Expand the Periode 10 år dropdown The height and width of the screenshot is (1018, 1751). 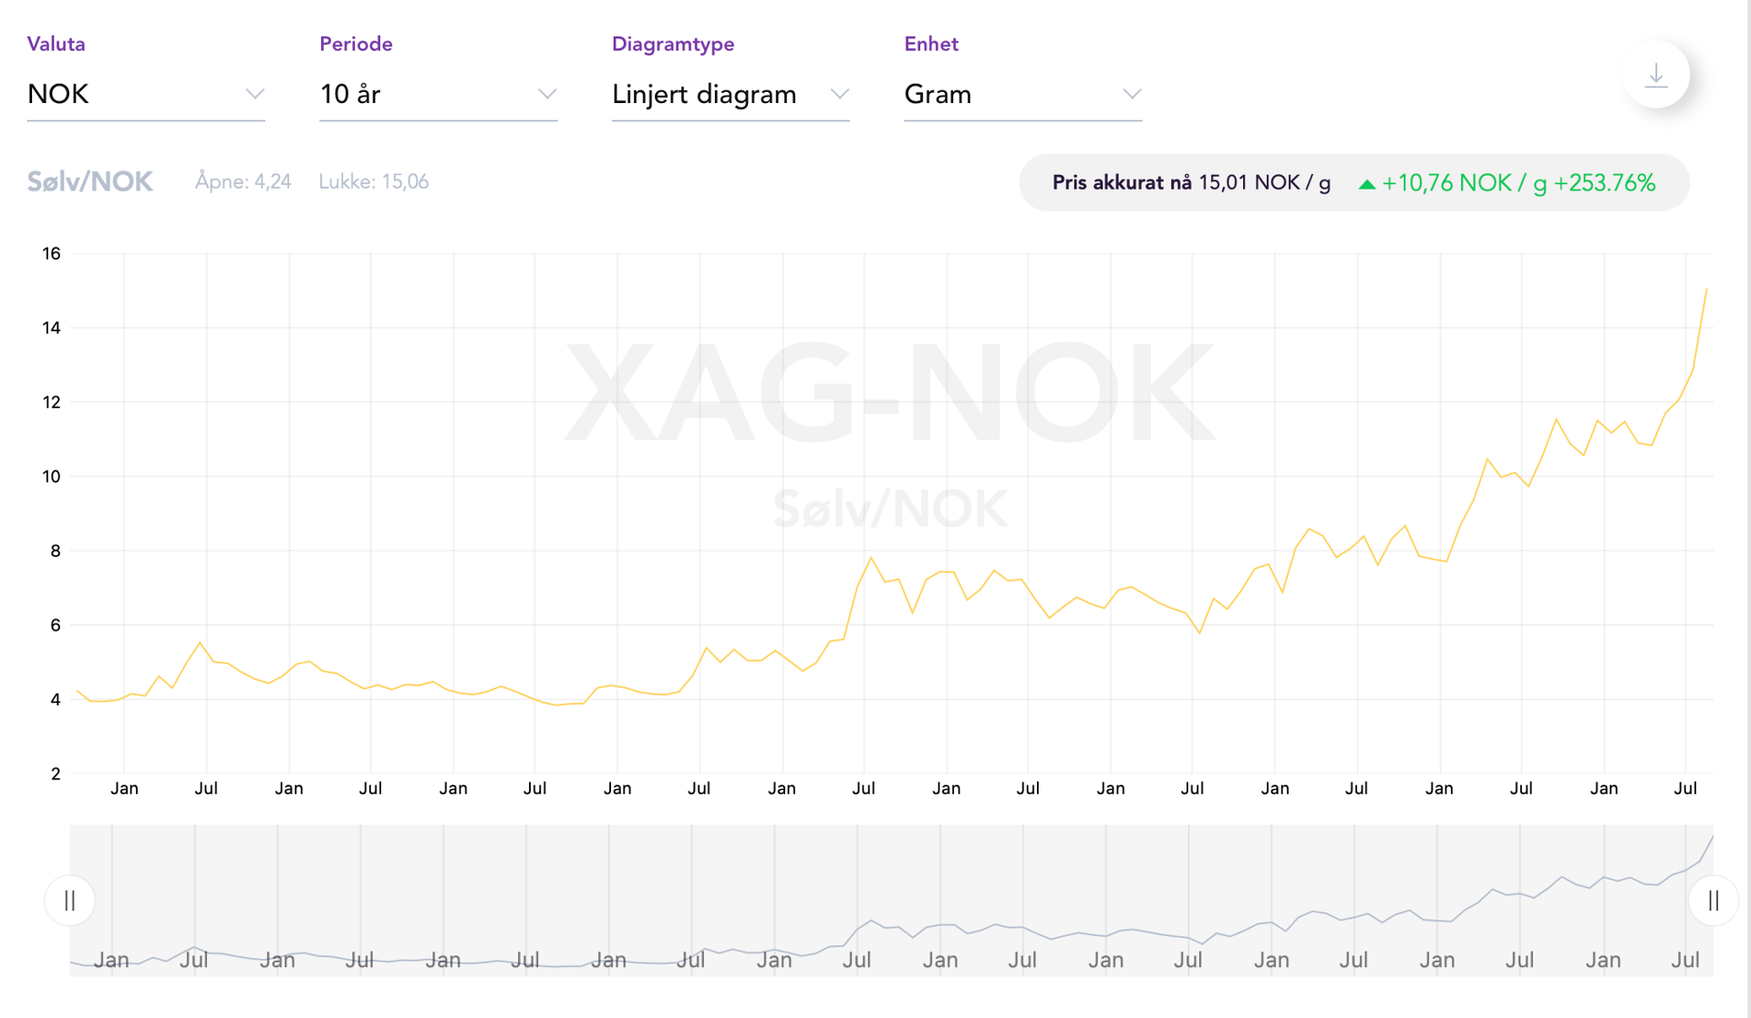438,94
